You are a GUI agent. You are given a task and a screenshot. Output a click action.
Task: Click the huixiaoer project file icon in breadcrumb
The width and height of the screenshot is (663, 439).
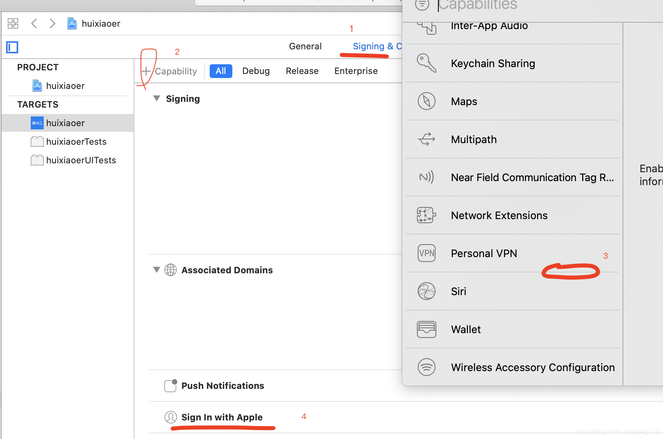tap(72, 23)
